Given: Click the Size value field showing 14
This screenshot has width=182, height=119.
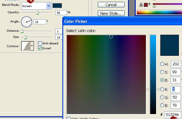Looking at the screenshot, I should 59,37.
